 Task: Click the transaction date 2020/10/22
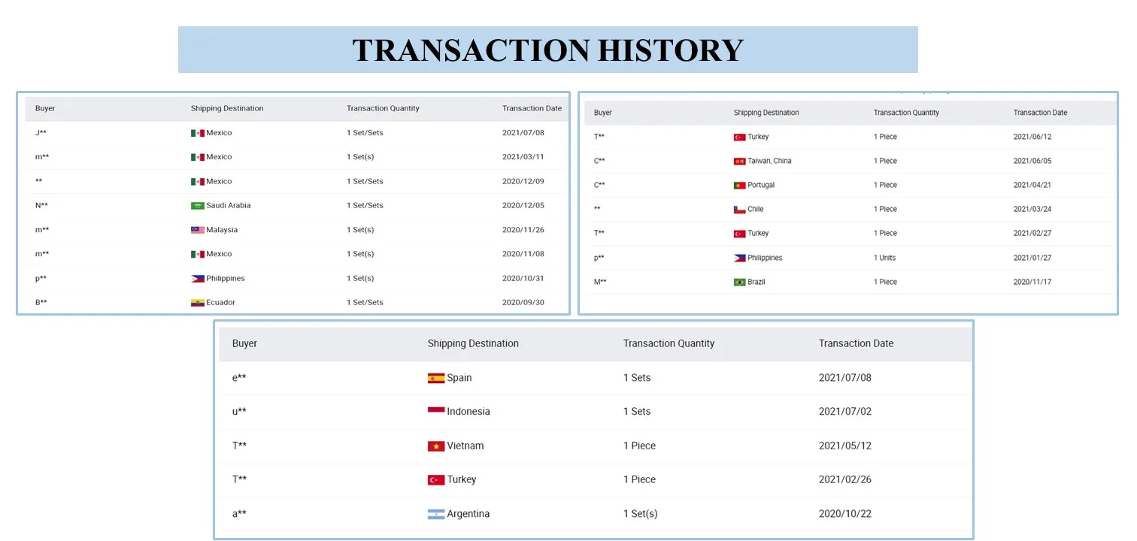[x=845, y=514]
